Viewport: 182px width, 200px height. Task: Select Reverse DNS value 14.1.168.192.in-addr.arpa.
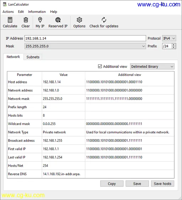point(64,174)
